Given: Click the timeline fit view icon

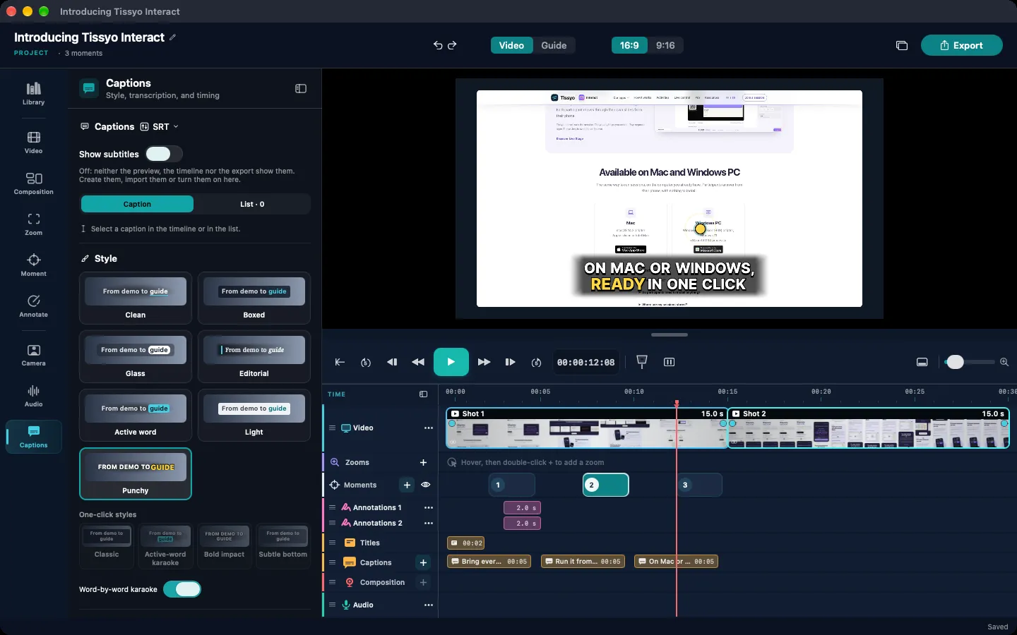Looking at the screenshot, I should [x=922, y=362].
